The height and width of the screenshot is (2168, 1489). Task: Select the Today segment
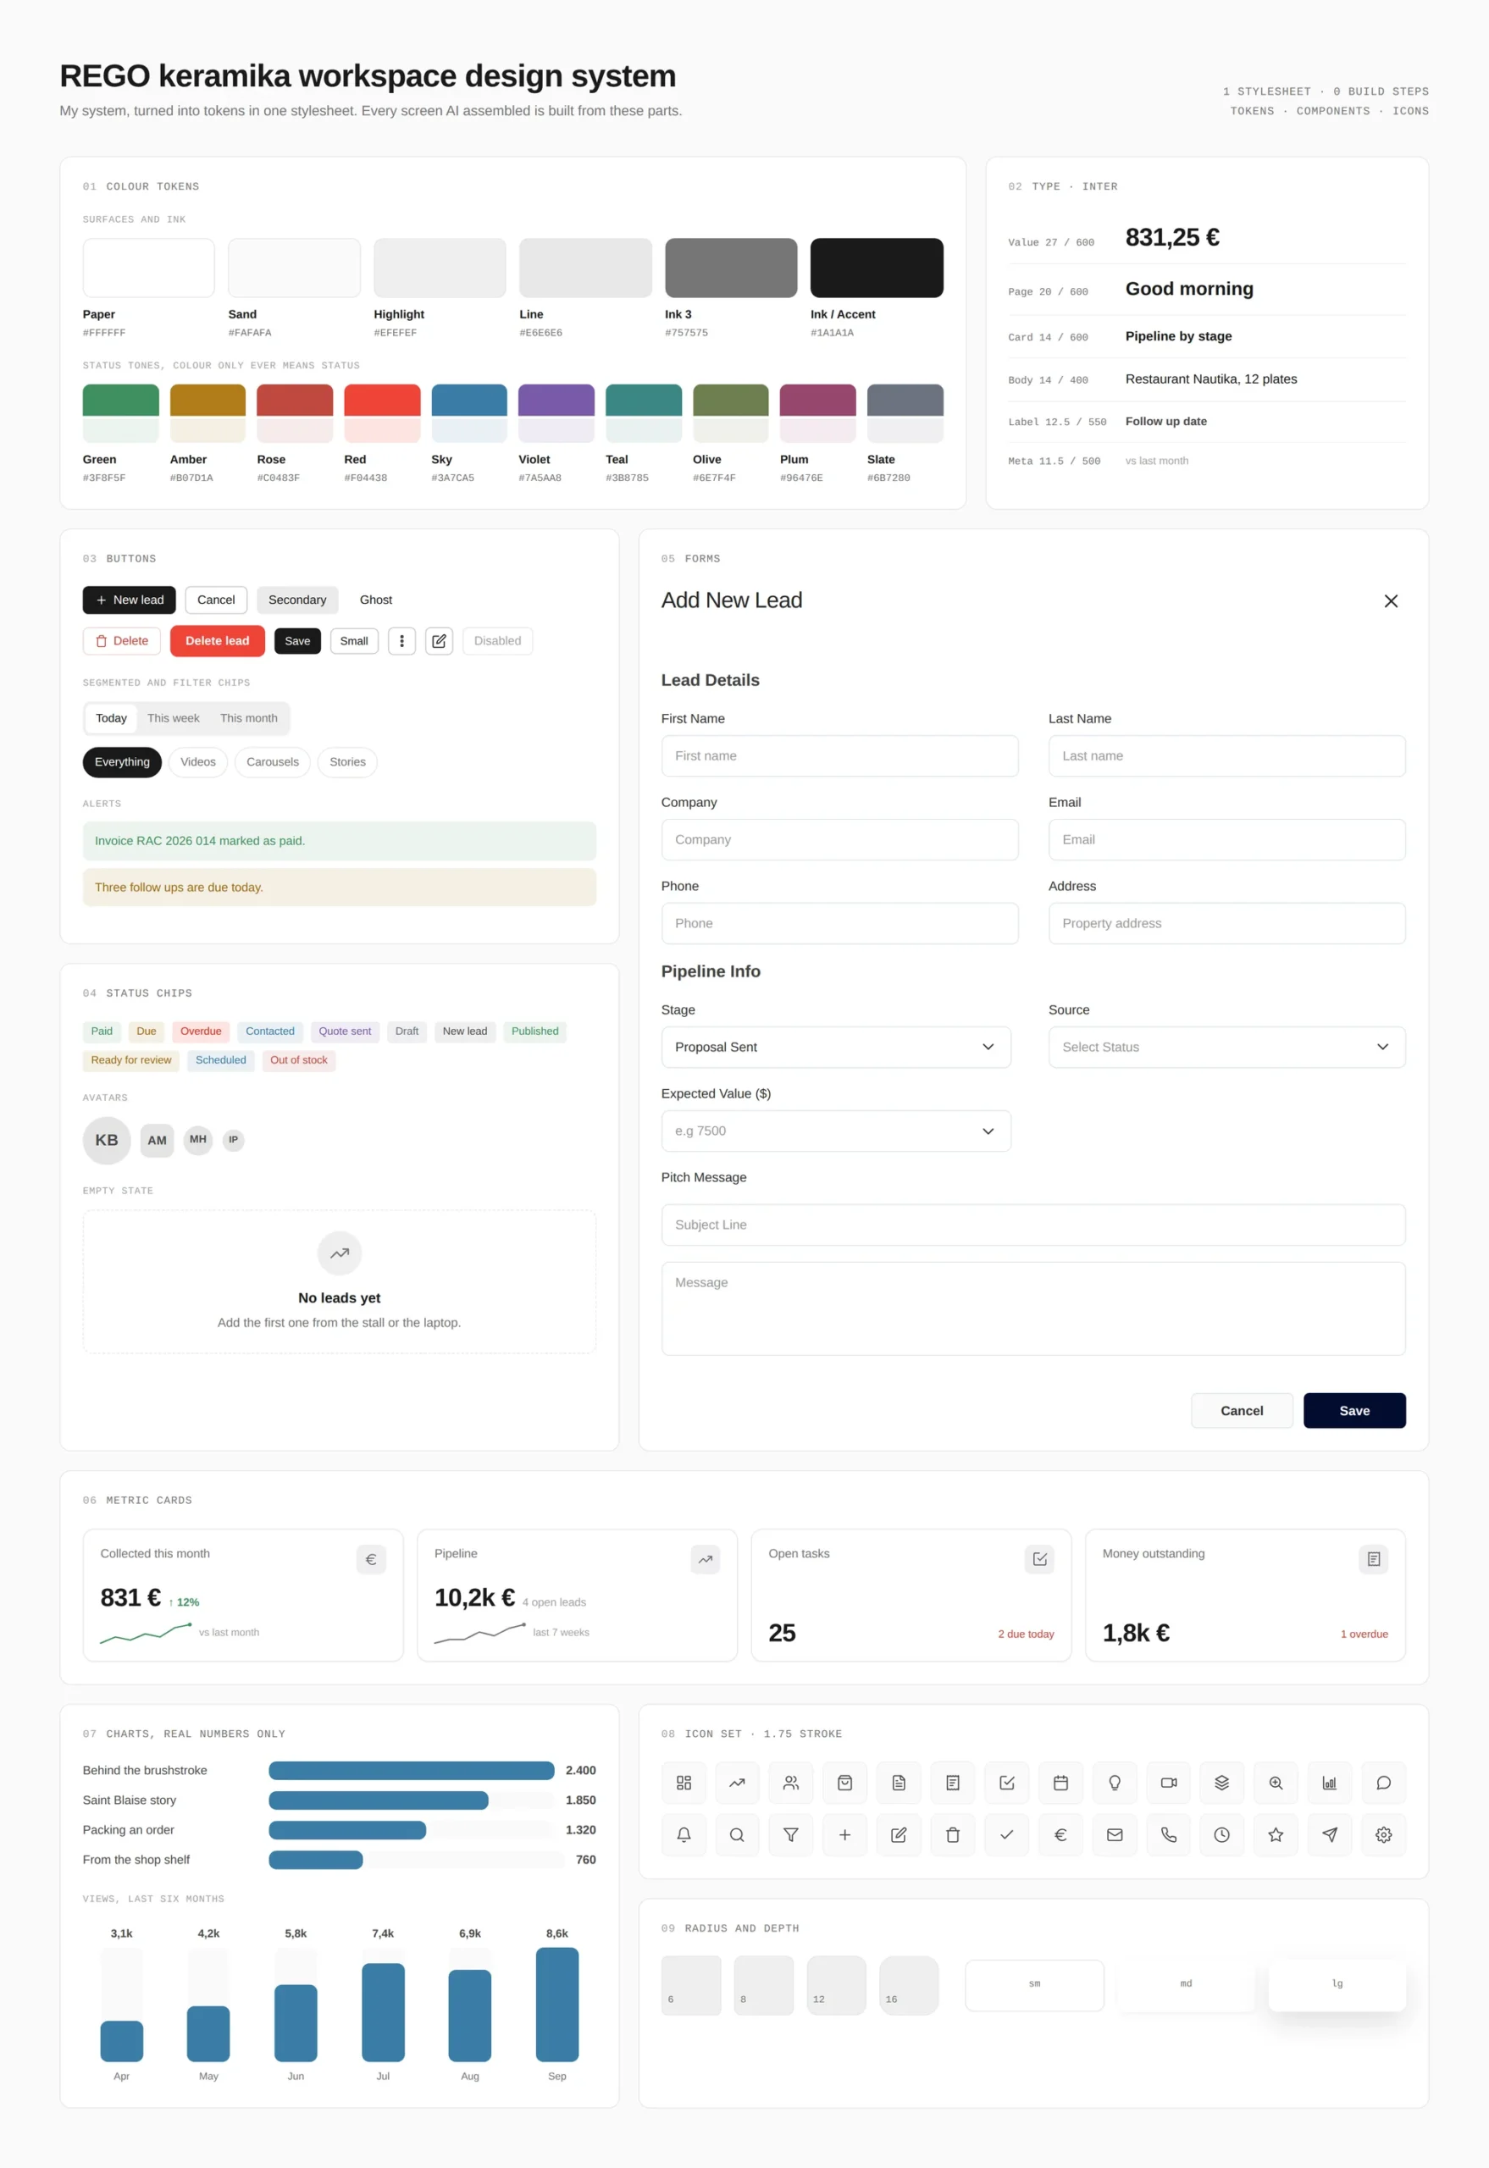pos(111,718)
